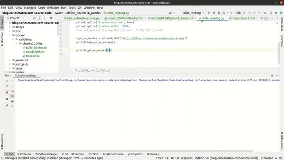Update project via the blue Git arrow

tap(245, 13)
